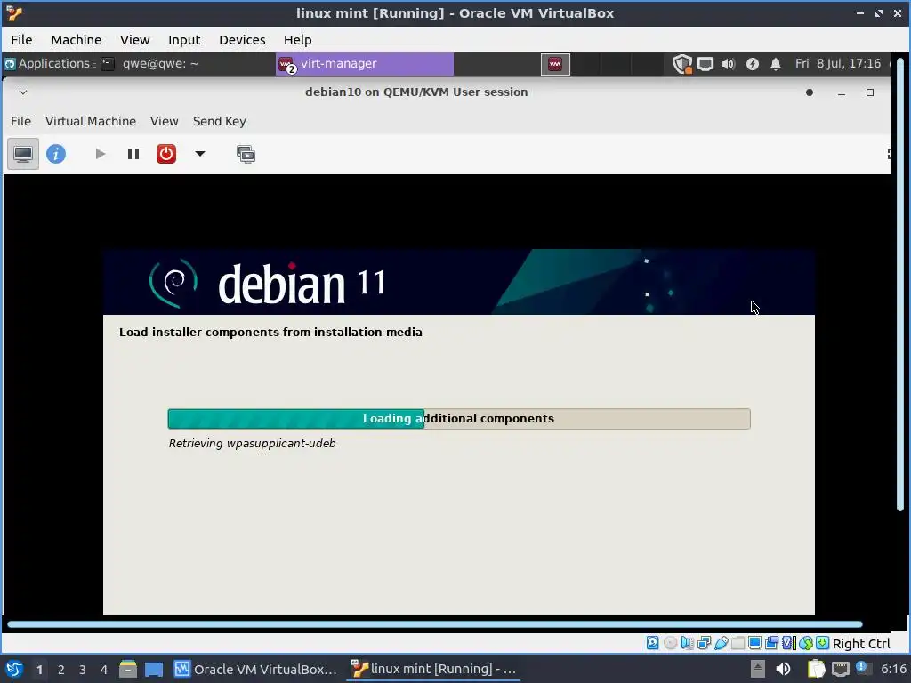
Task: Open host volume control tray icon
Action: pyautogui.click(x=783, y=669)
